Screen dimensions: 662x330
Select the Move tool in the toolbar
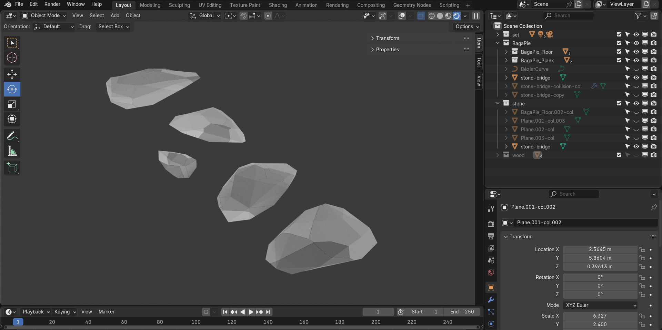point(12,74)
